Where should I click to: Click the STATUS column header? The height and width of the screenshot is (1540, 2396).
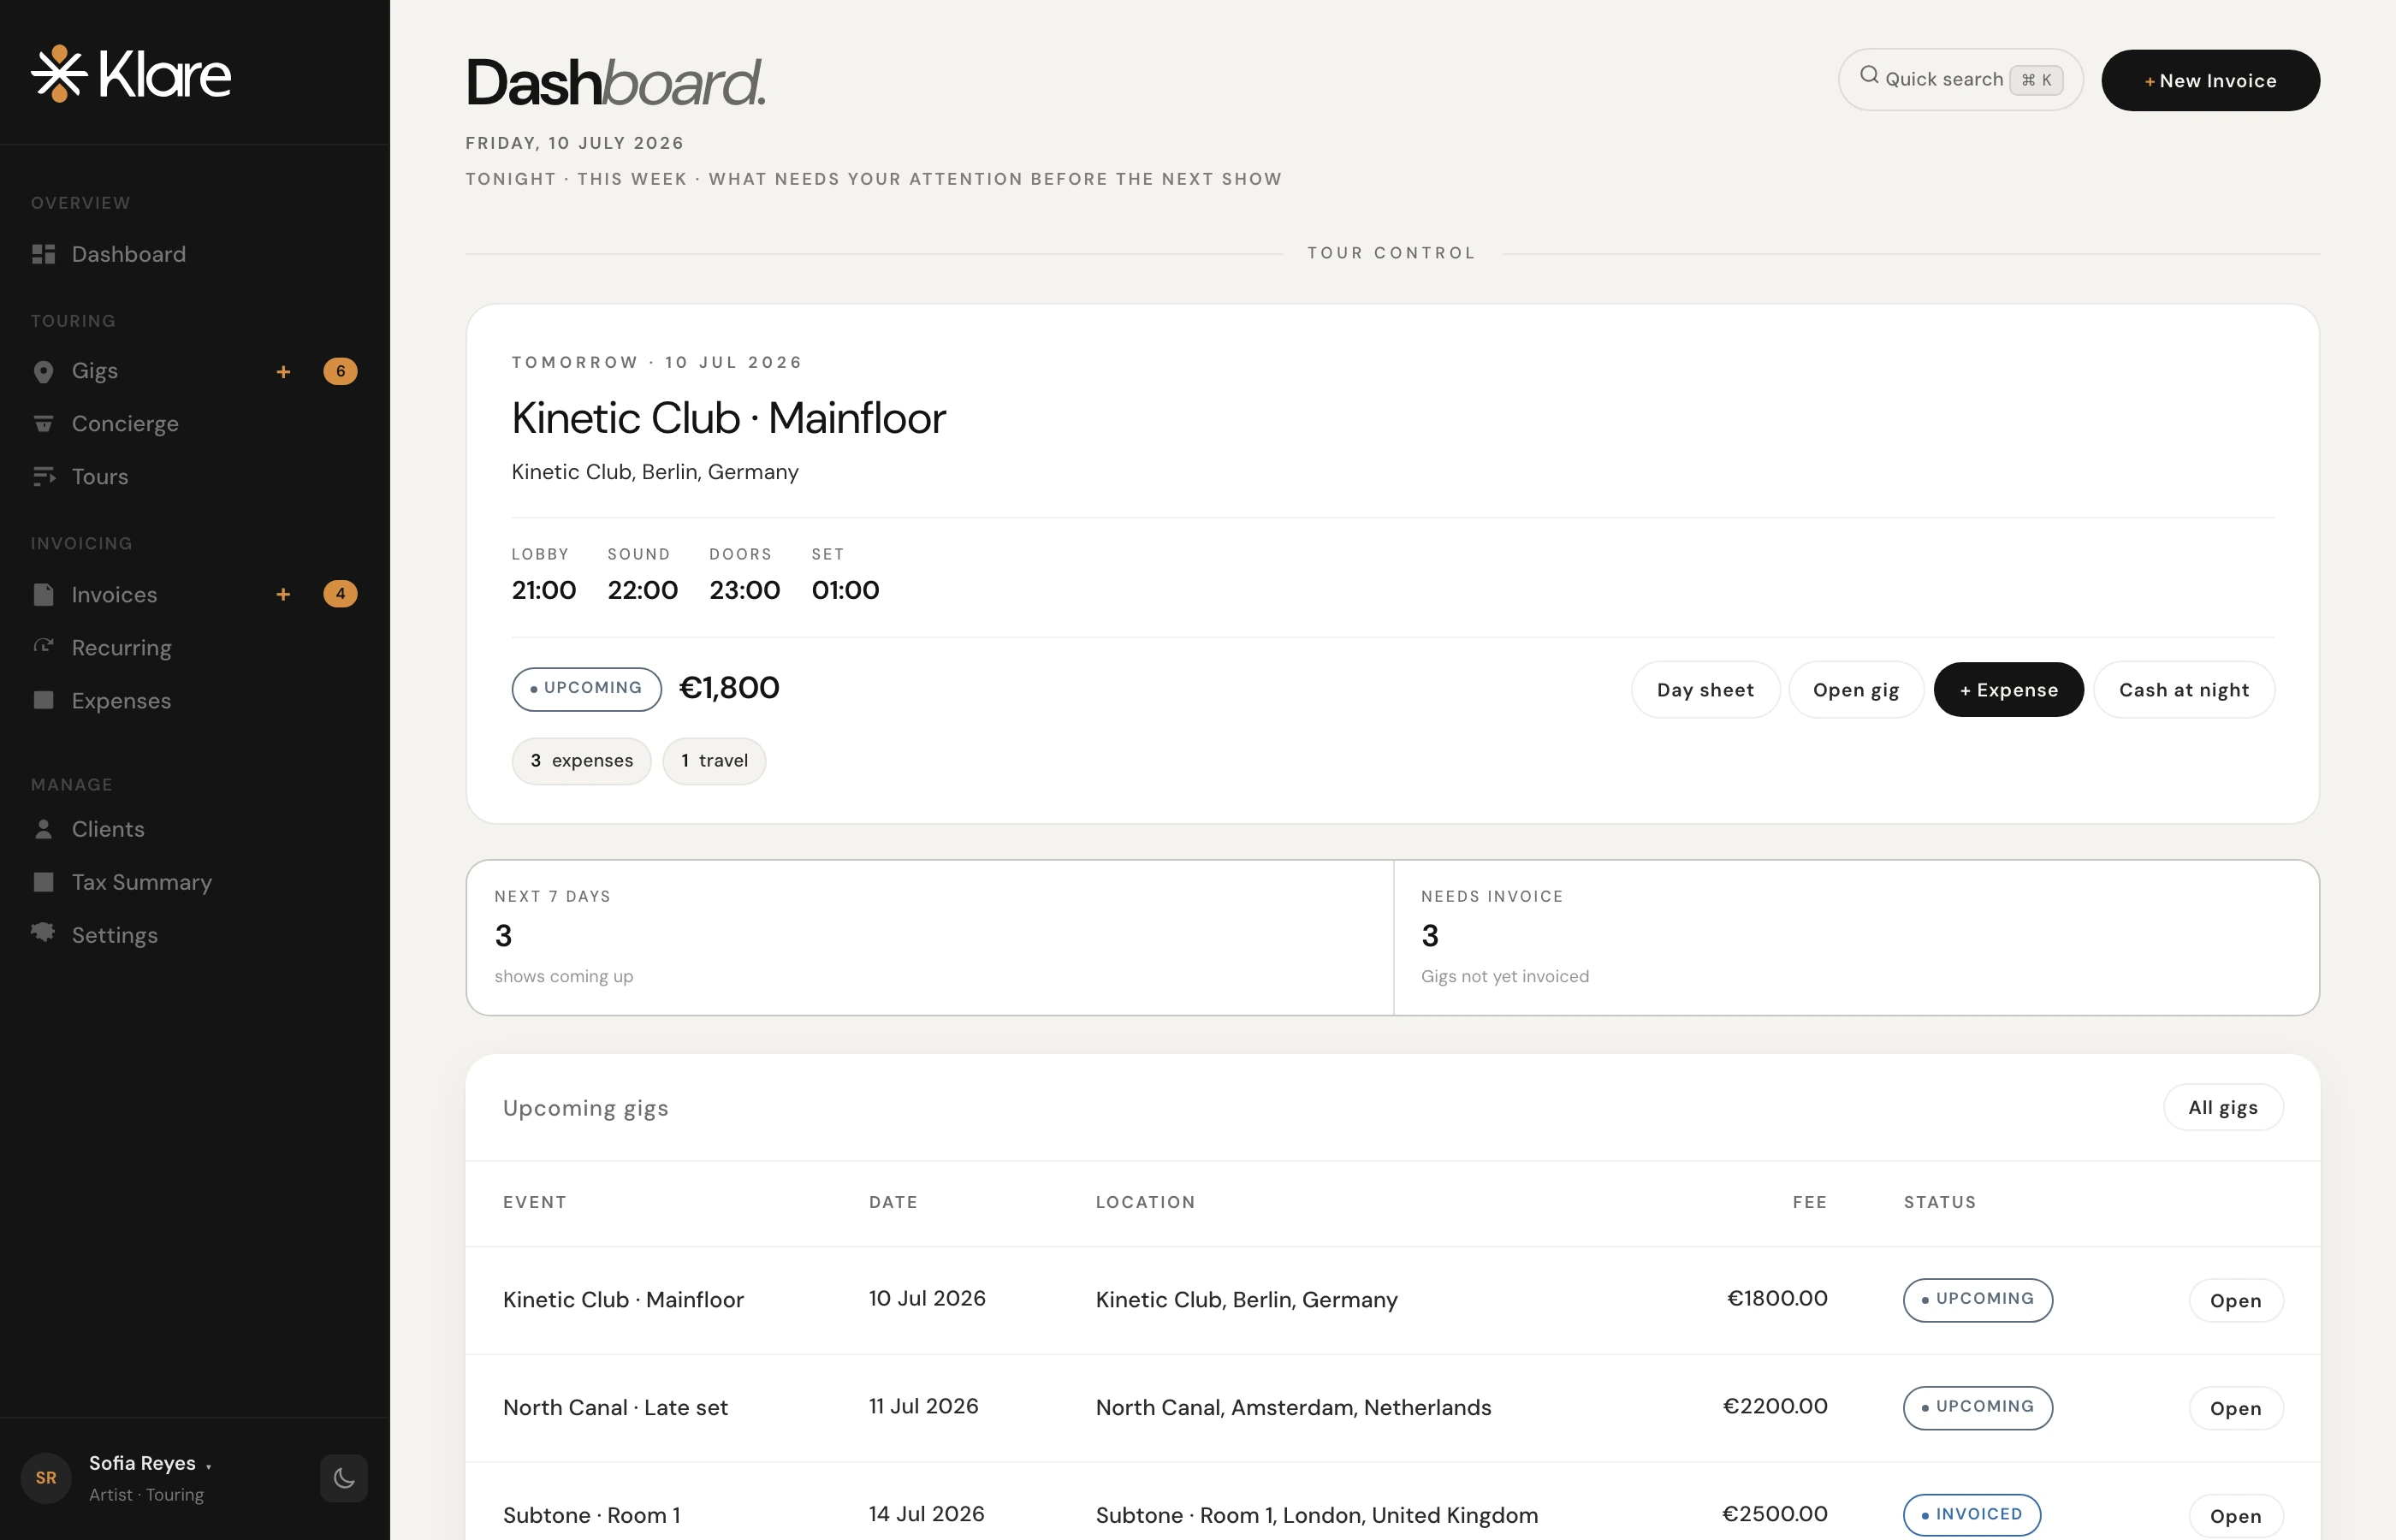pos(1939,1202)
